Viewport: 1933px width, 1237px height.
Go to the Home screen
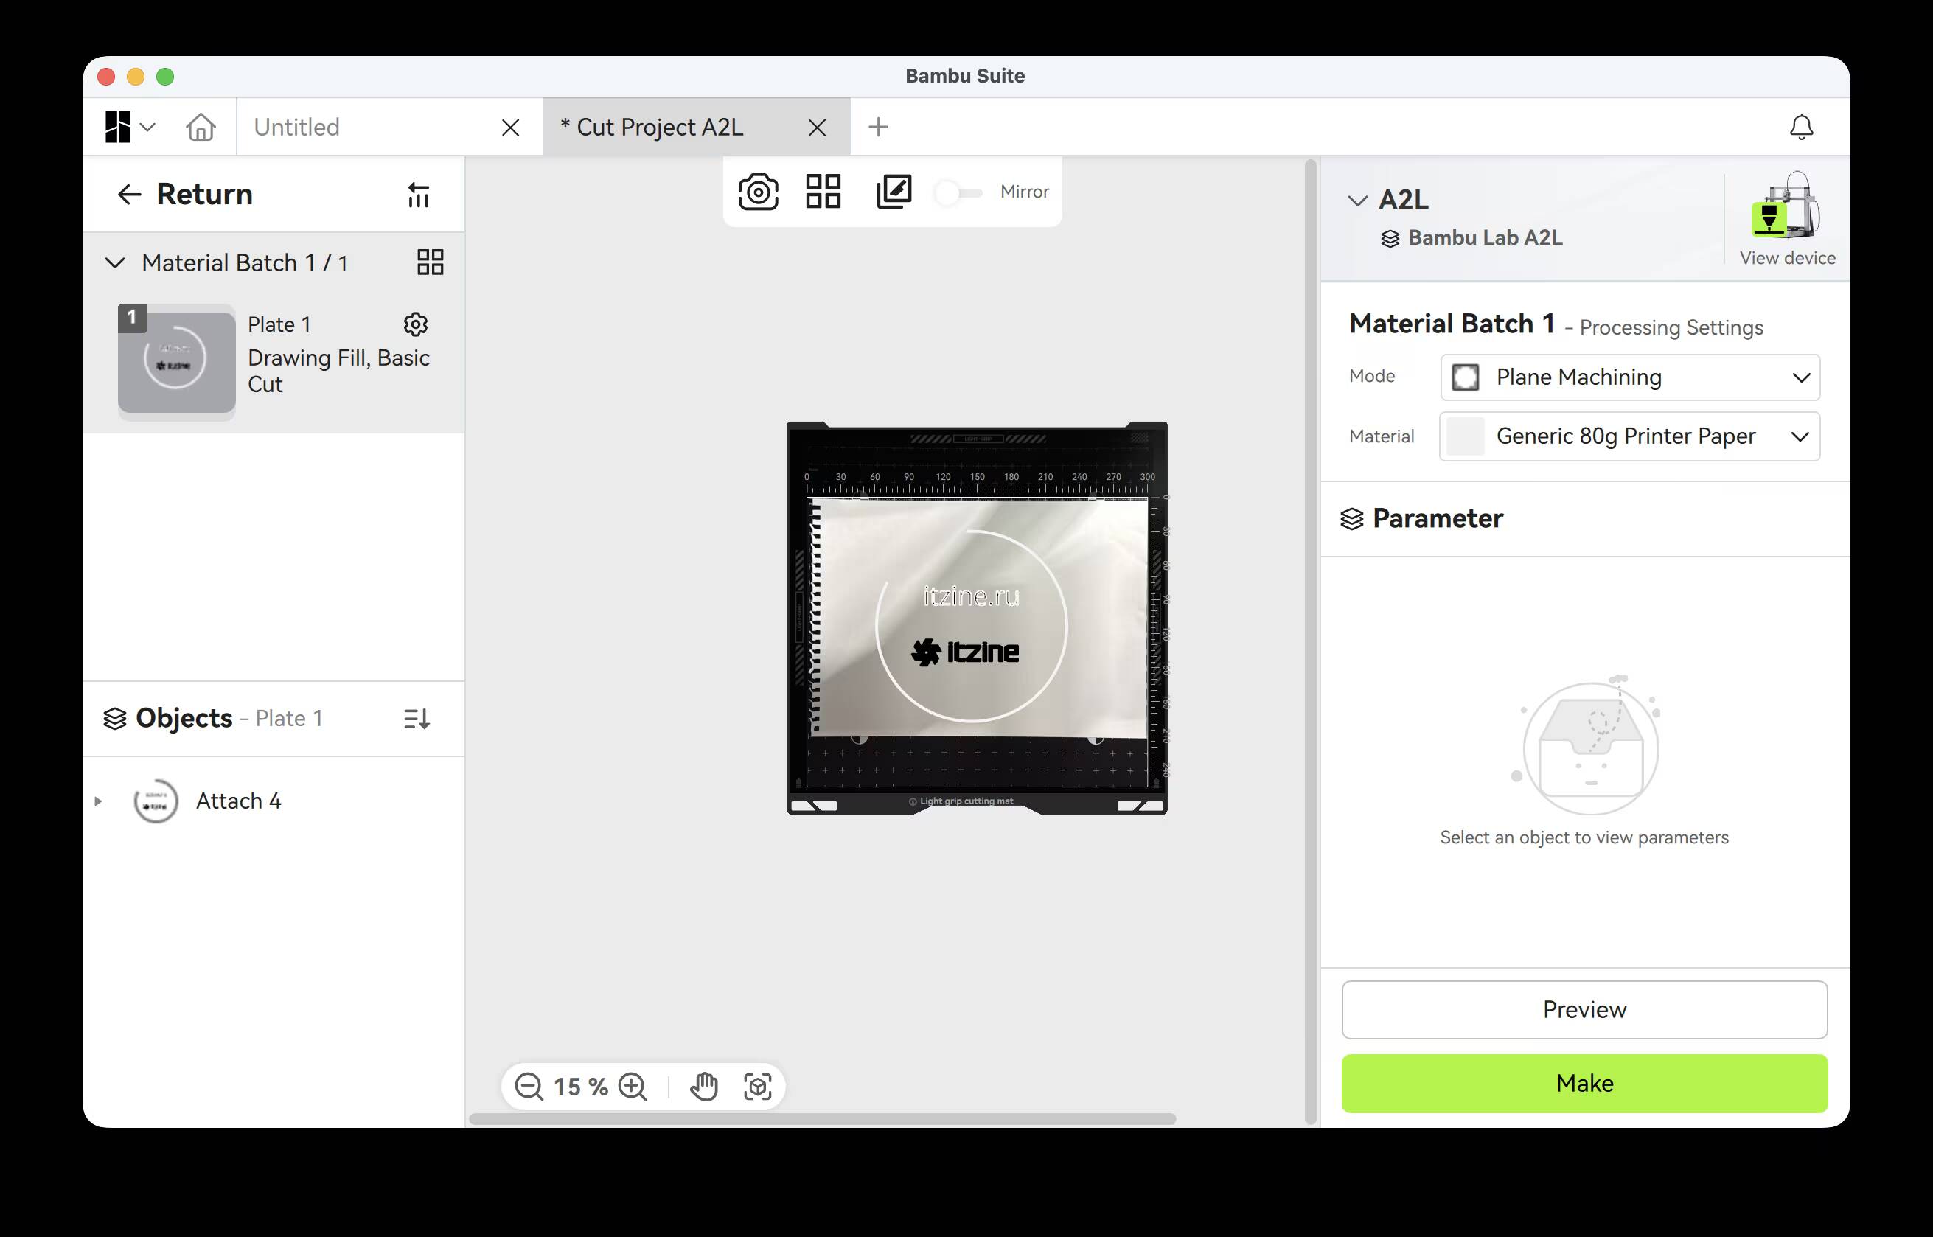tap(201, 127)
